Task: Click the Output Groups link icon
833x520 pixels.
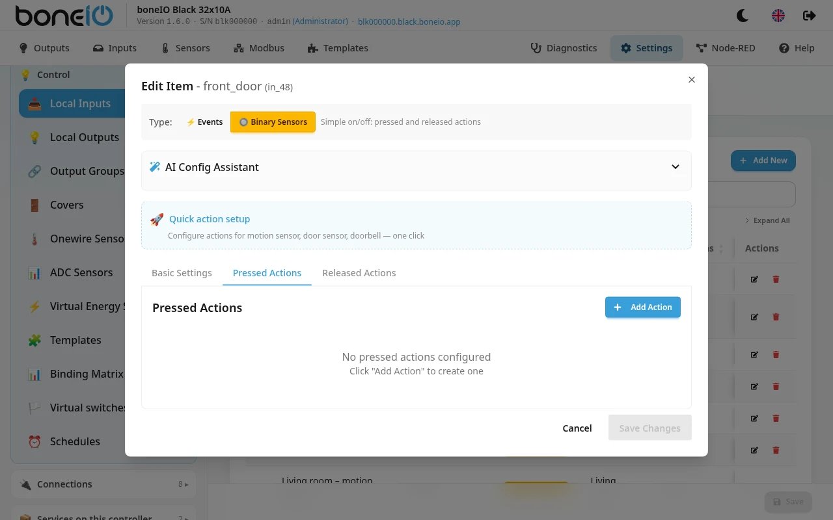Action: point(34,172)
